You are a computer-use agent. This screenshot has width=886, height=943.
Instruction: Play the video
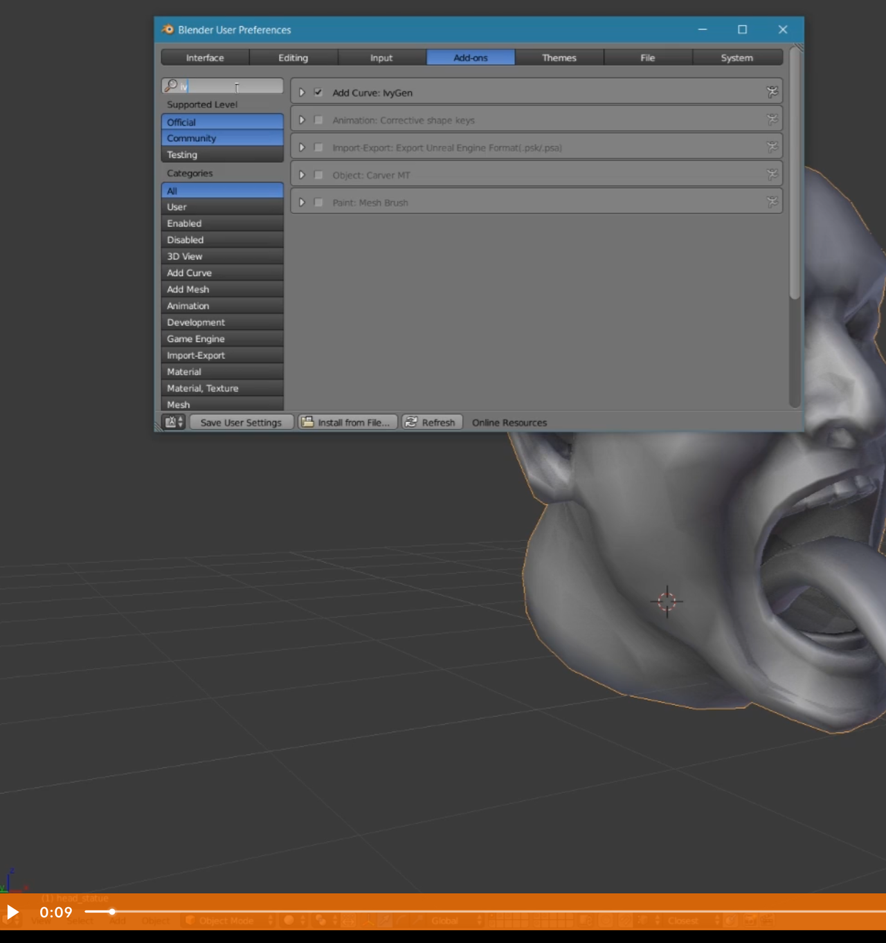(x=12, y=912)
